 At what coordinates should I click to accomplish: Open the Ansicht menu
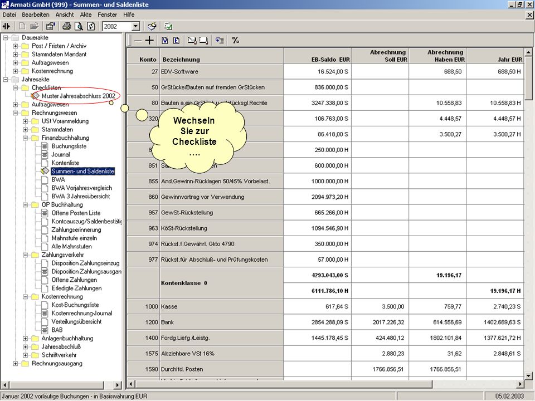[x=65, y=14]
